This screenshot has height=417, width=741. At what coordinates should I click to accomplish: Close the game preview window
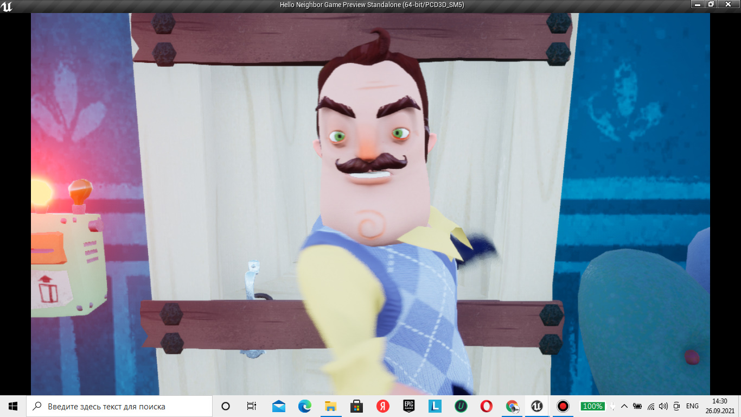pyautogui.click(x=729, y=4)
